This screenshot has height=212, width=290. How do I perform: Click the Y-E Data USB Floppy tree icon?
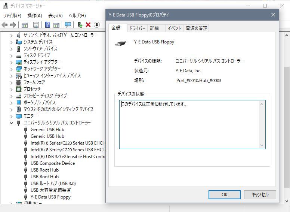point(25,197)
